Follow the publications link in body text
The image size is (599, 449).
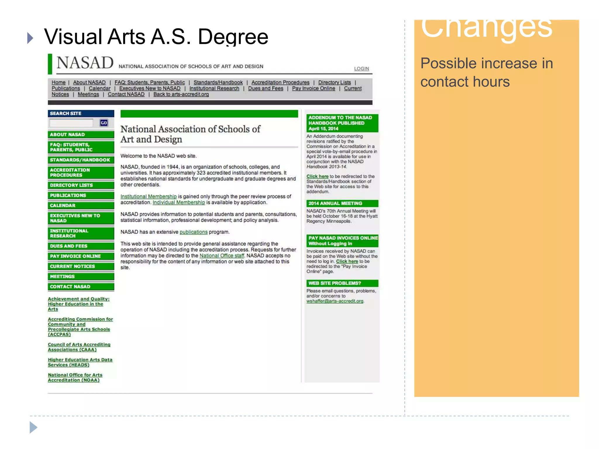click(x=193, y=232)
